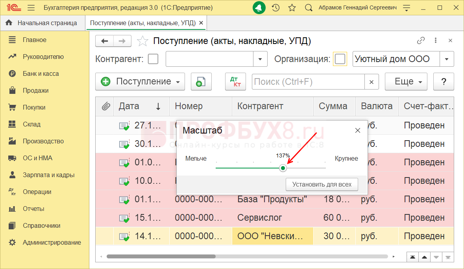This screenshot has height=269, width=464.
Task: Click the Контрагент input field
Action: pyautogui.click(x=209, y=59)
